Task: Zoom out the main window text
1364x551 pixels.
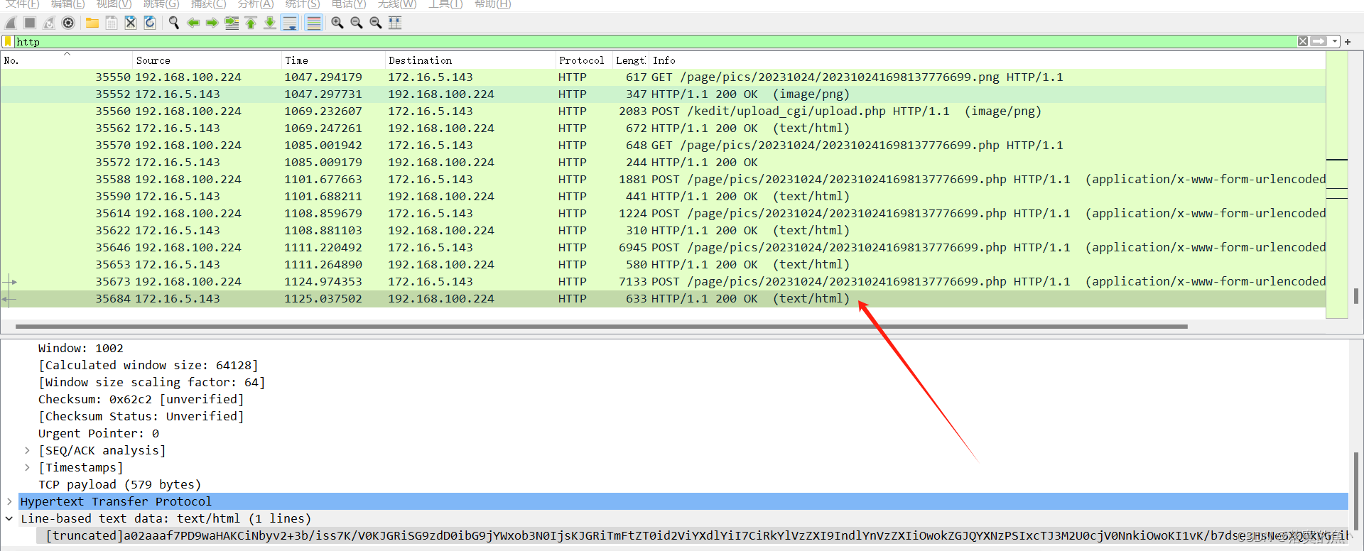Action: [x=357, y=23]
